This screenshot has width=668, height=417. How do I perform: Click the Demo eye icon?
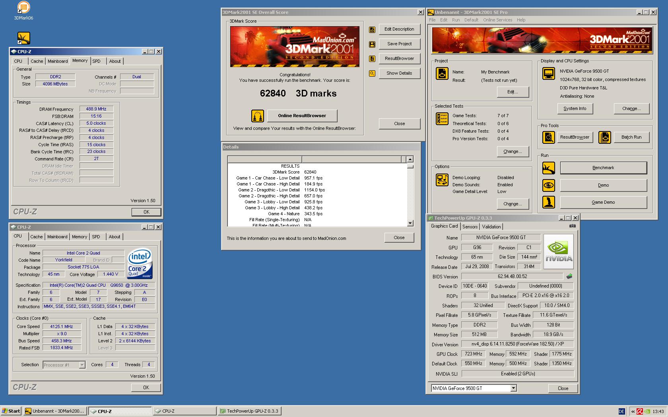549,185
